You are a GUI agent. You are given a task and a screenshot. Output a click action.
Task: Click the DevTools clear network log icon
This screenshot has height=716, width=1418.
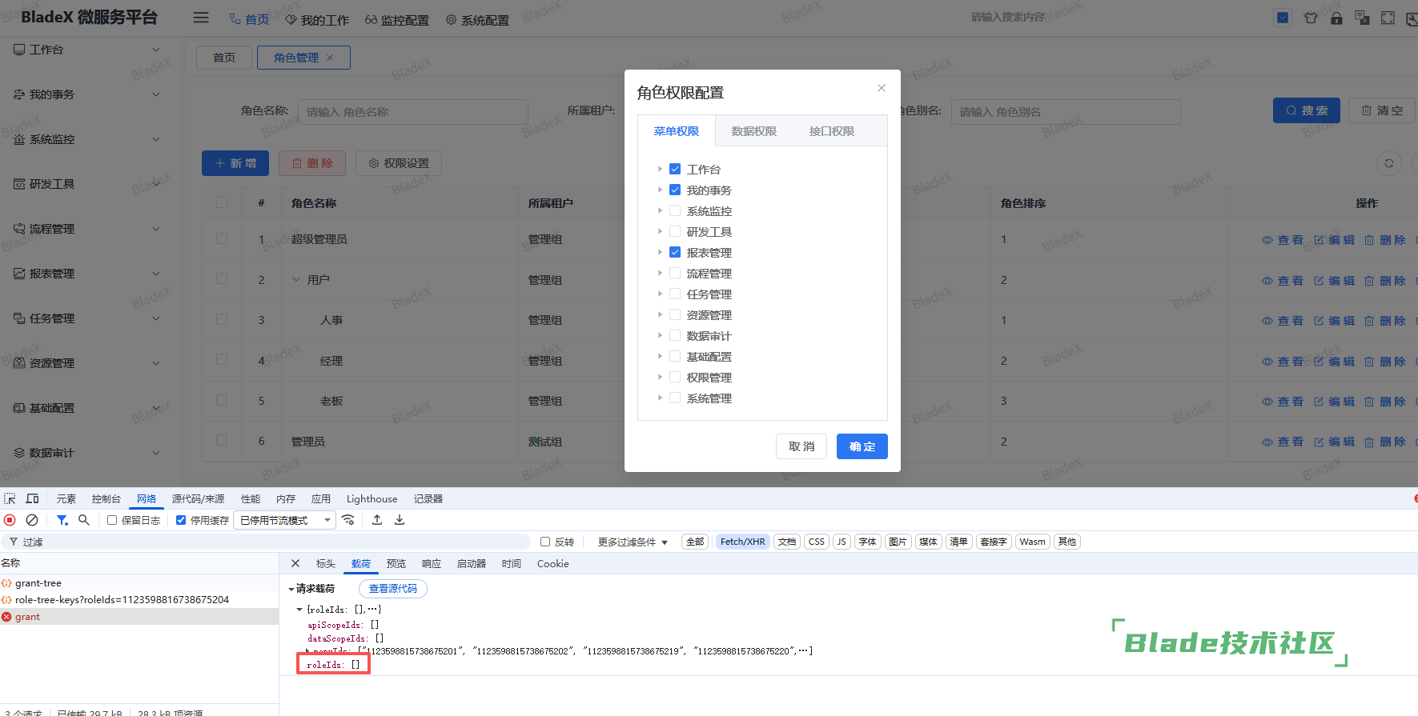point(32,520)
